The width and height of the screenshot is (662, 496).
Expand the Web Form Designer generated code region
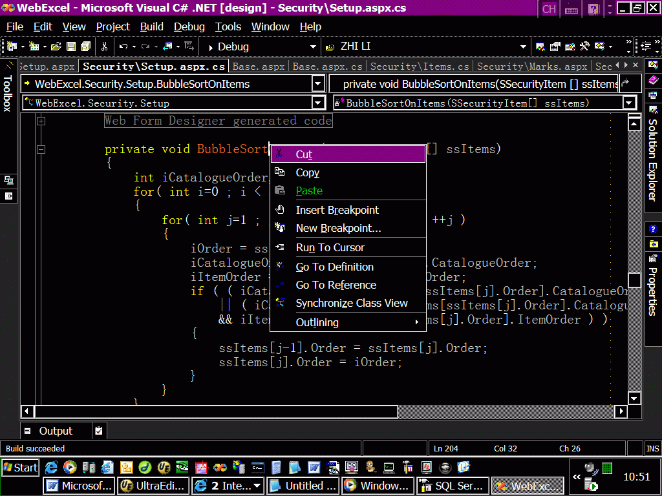[x=41, y=121]
